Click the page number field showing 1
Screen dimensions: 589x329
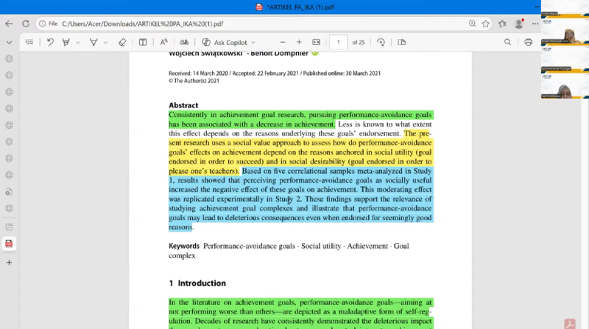338,43
